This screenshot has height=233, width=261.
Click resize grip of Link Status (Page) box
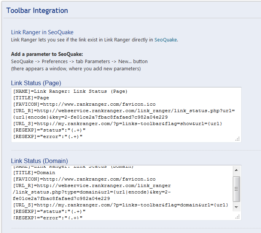237,139
